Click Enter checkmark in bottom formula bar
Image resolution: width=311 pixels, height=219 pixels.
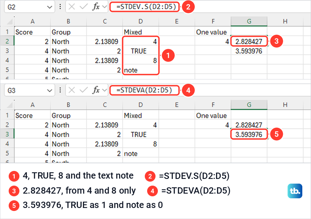point(84,90)
